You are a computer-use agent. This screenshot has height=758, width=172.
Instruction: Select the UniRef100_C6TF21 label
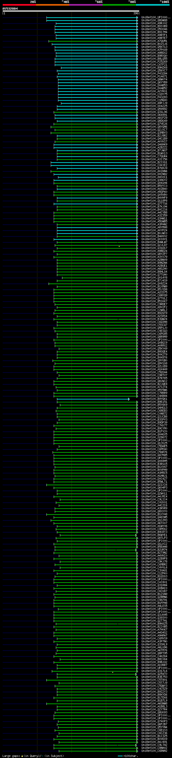(154, 65)
